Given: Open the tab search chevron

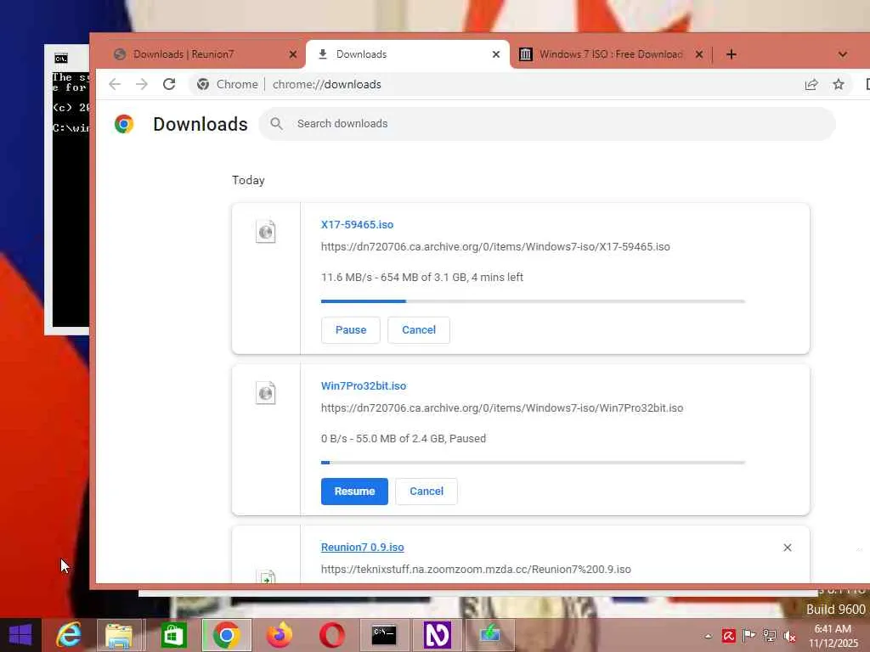Looking at the screenshot, I should (843, 54).
